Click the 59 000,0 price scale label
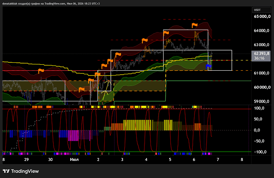Viewport: 274px width, 178px height. pos(261,101)
